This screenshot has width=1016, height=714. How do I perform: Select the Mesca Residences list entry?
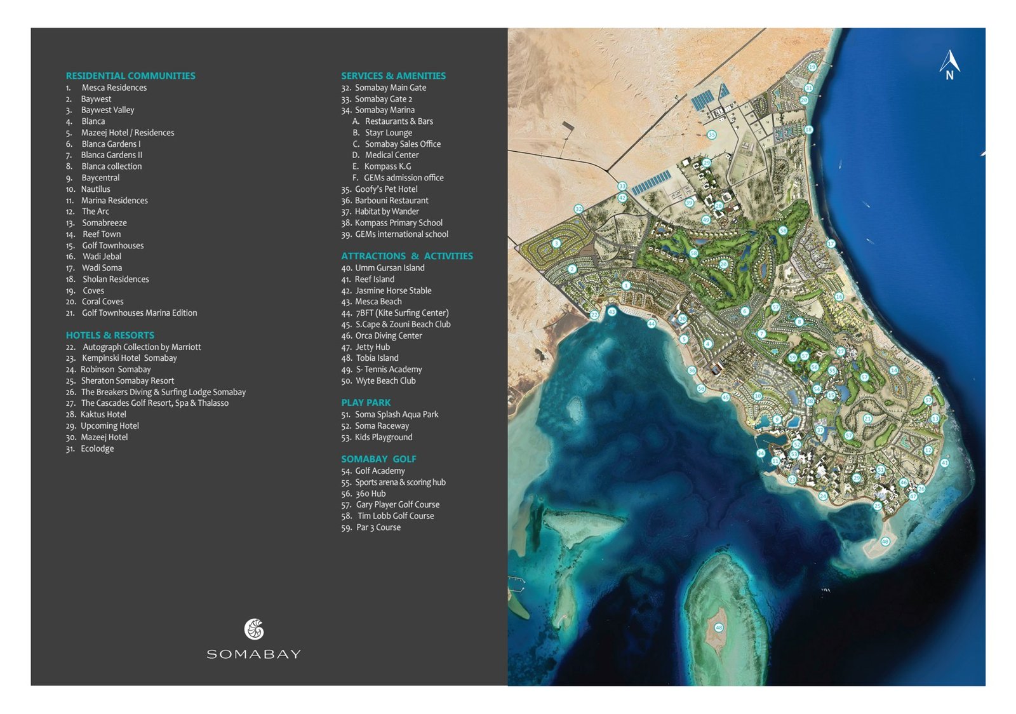(x=106, y=88)
